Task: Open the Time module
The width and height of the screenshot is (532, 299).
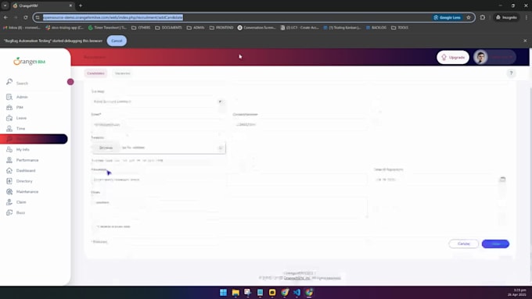Action: (x=20, y=129)
